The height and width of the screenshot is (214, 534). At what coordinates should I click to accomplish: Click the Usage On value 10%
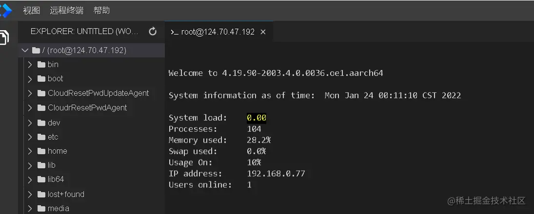click(254, 163)
